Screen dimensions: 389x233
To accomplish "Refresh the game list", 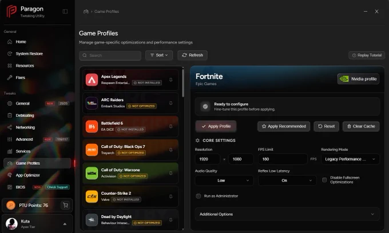I will point(193,55).
